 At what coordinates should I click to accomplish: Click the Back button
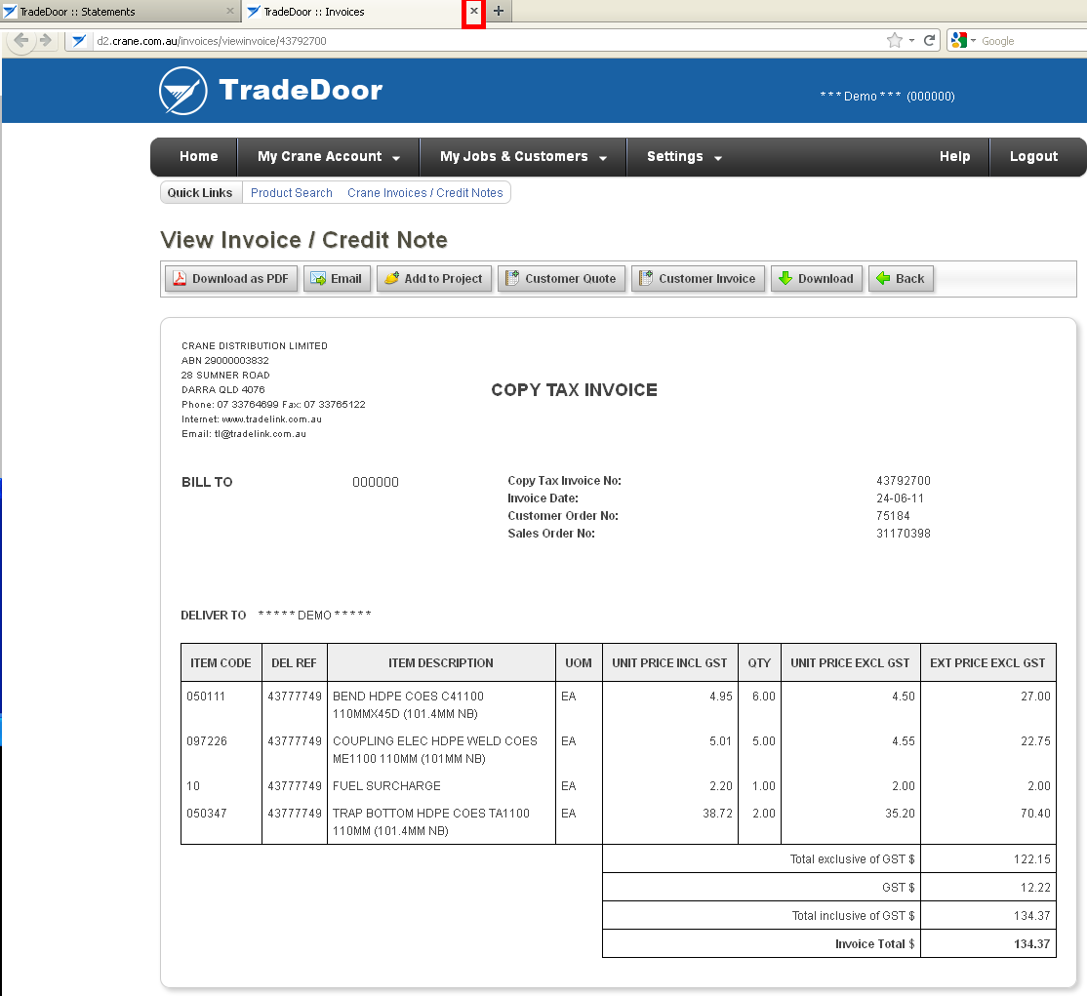901,279
